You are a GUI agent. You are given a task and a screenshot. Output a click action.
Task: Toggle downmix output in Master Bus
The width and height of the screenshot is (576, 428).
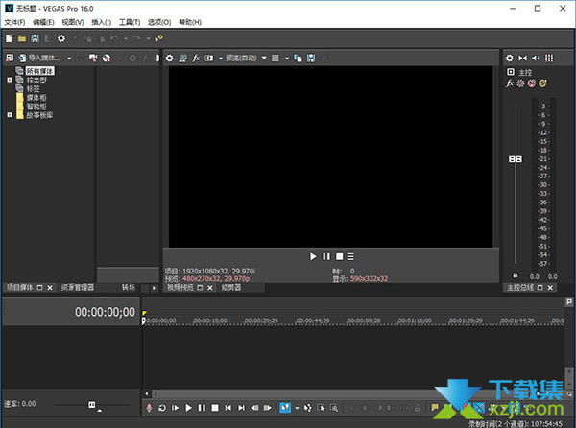coord(523,58)
